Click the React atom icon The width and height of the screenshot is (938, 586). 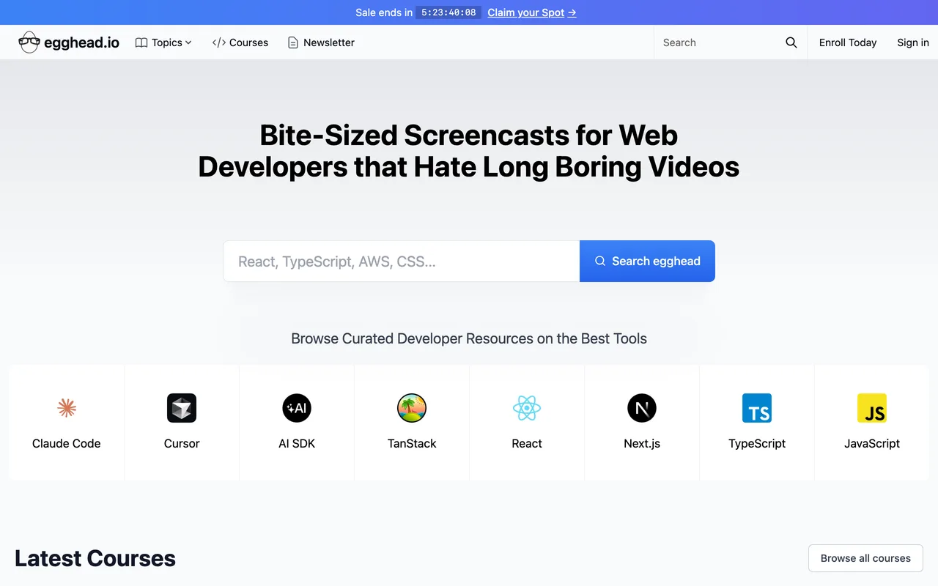[x=527, y=408]
